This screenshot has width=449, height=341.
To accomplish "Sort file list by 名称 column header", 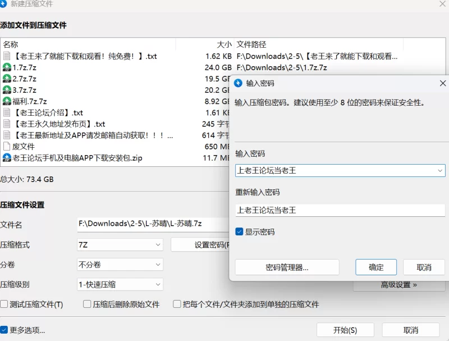I will pyautogui.click(x=10, y=44).
